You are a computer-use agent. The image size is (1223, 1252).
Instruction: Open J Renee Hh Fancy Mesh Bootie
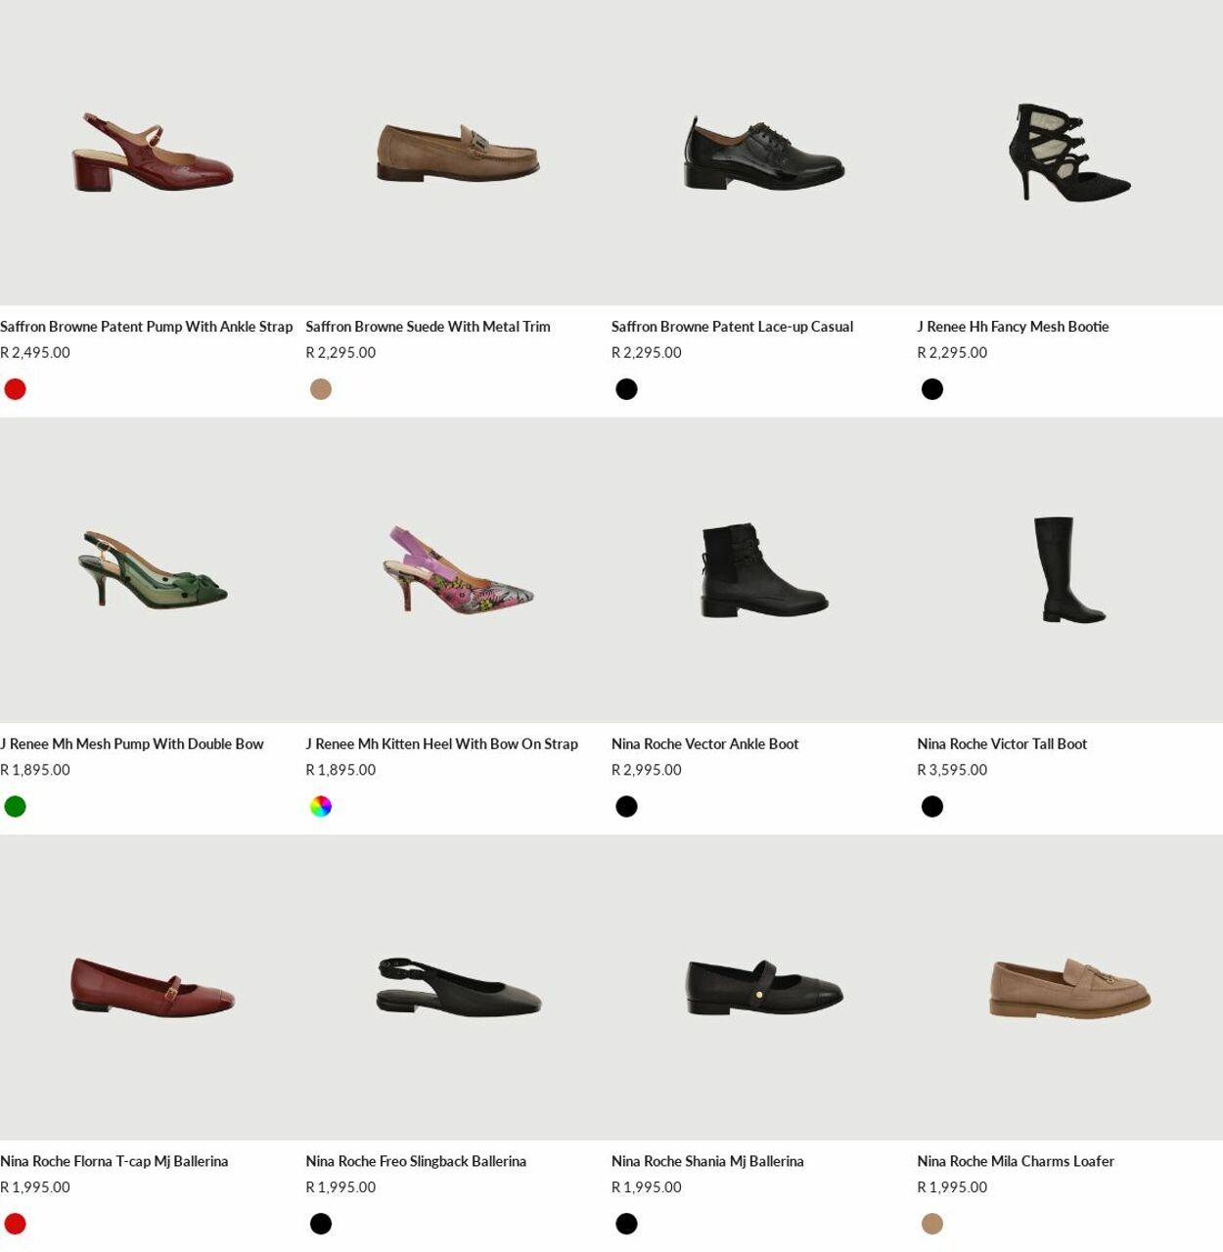click(1013, 327)
